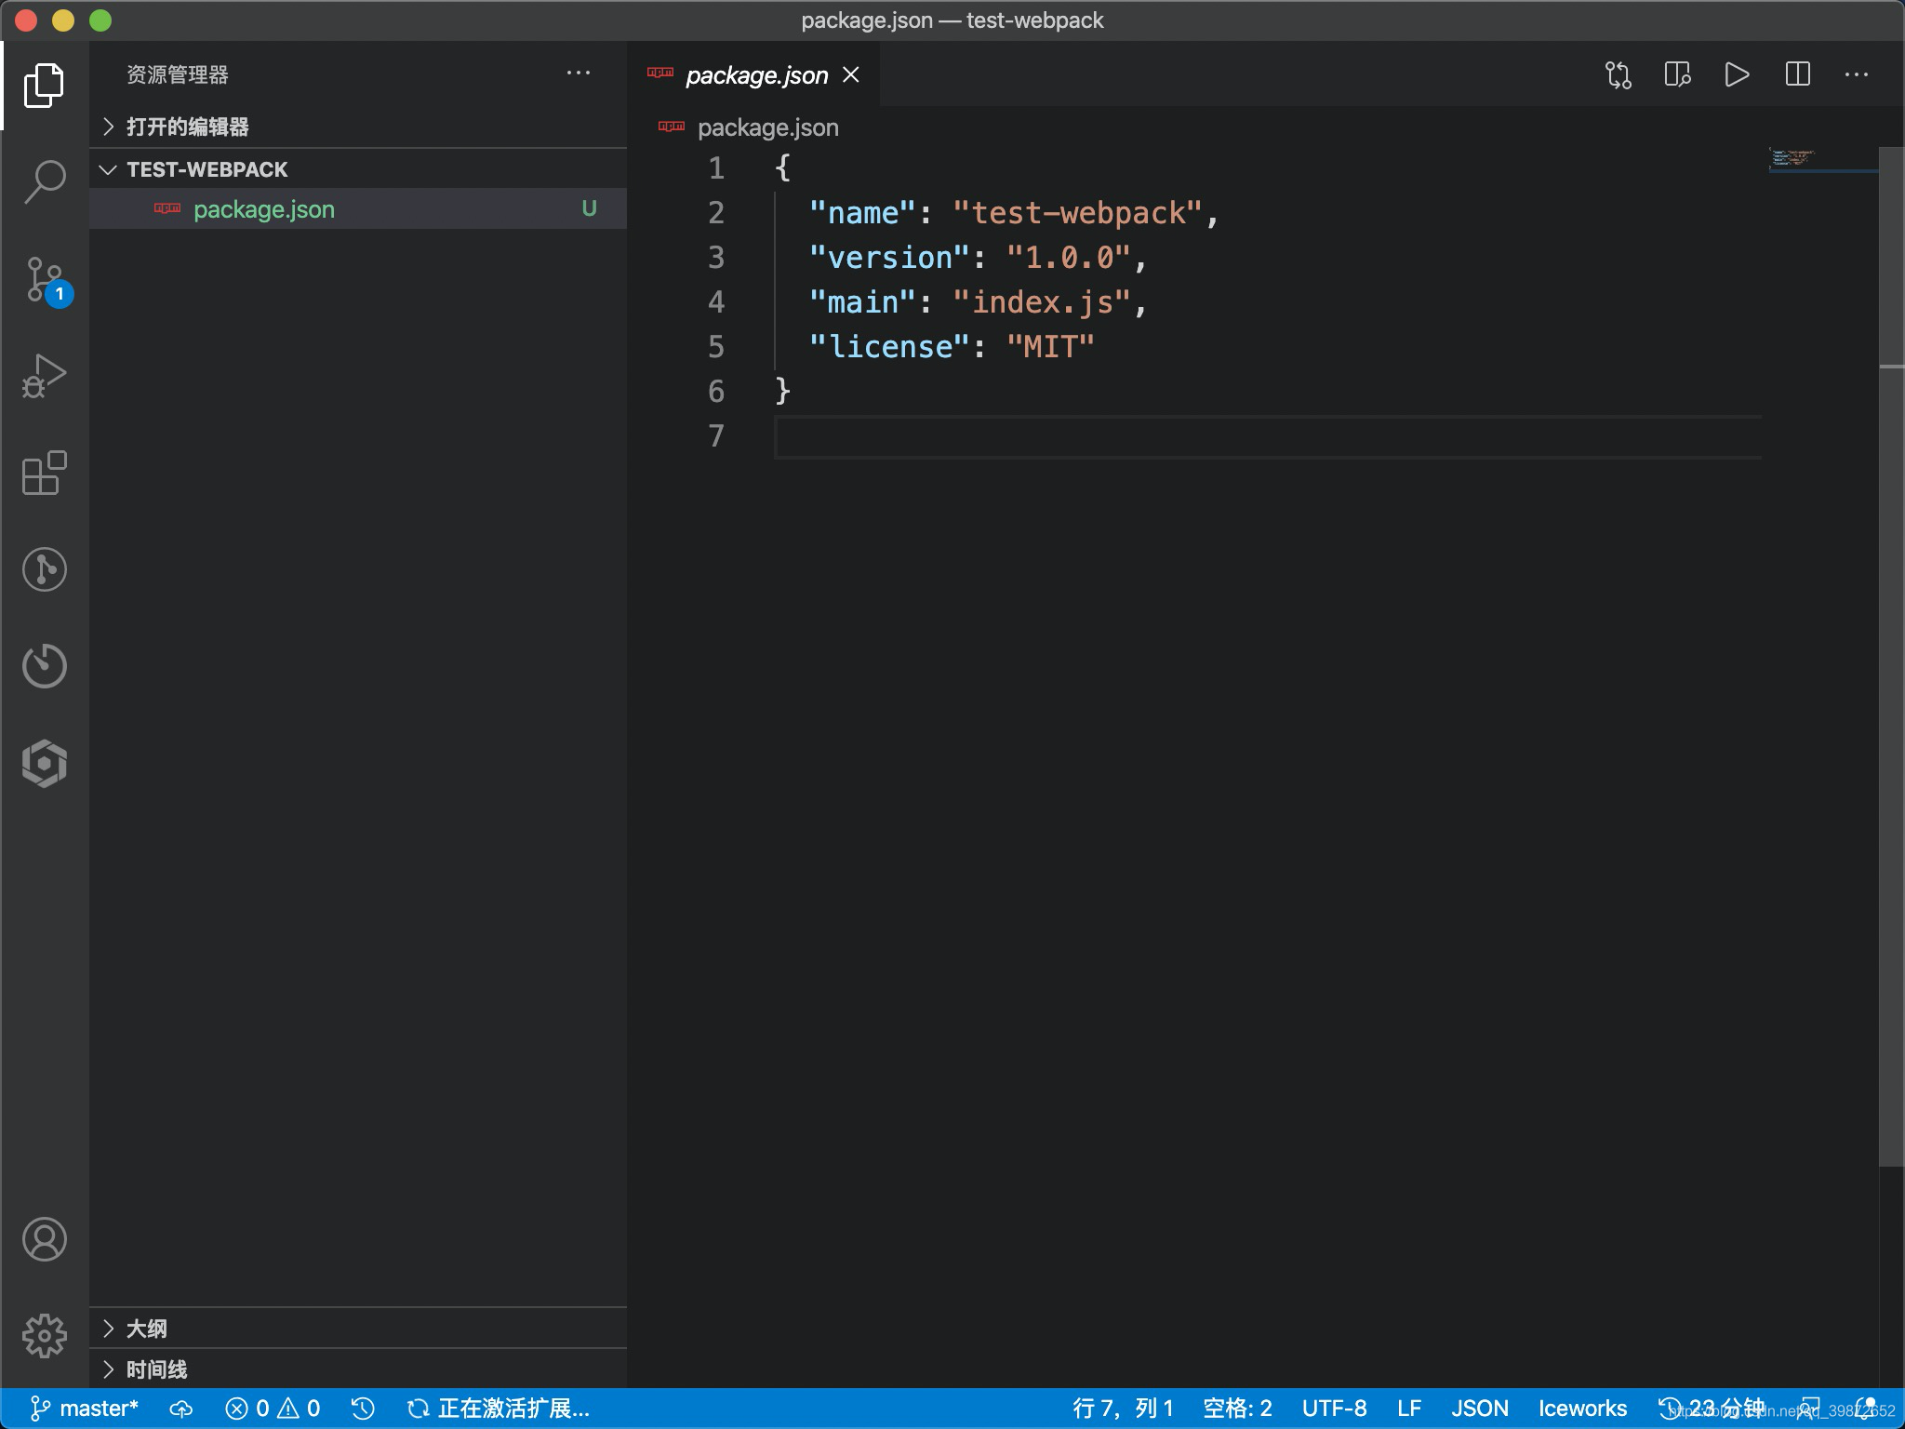Select package.json in the file tree

tap(358, 209)
